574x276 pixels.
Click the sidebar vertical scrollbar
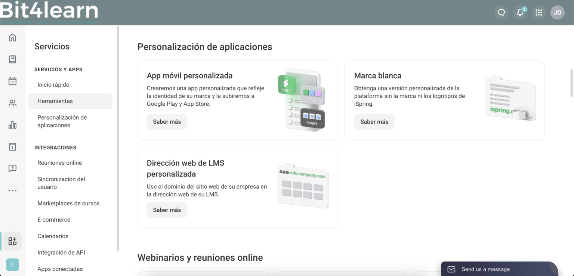118,138
